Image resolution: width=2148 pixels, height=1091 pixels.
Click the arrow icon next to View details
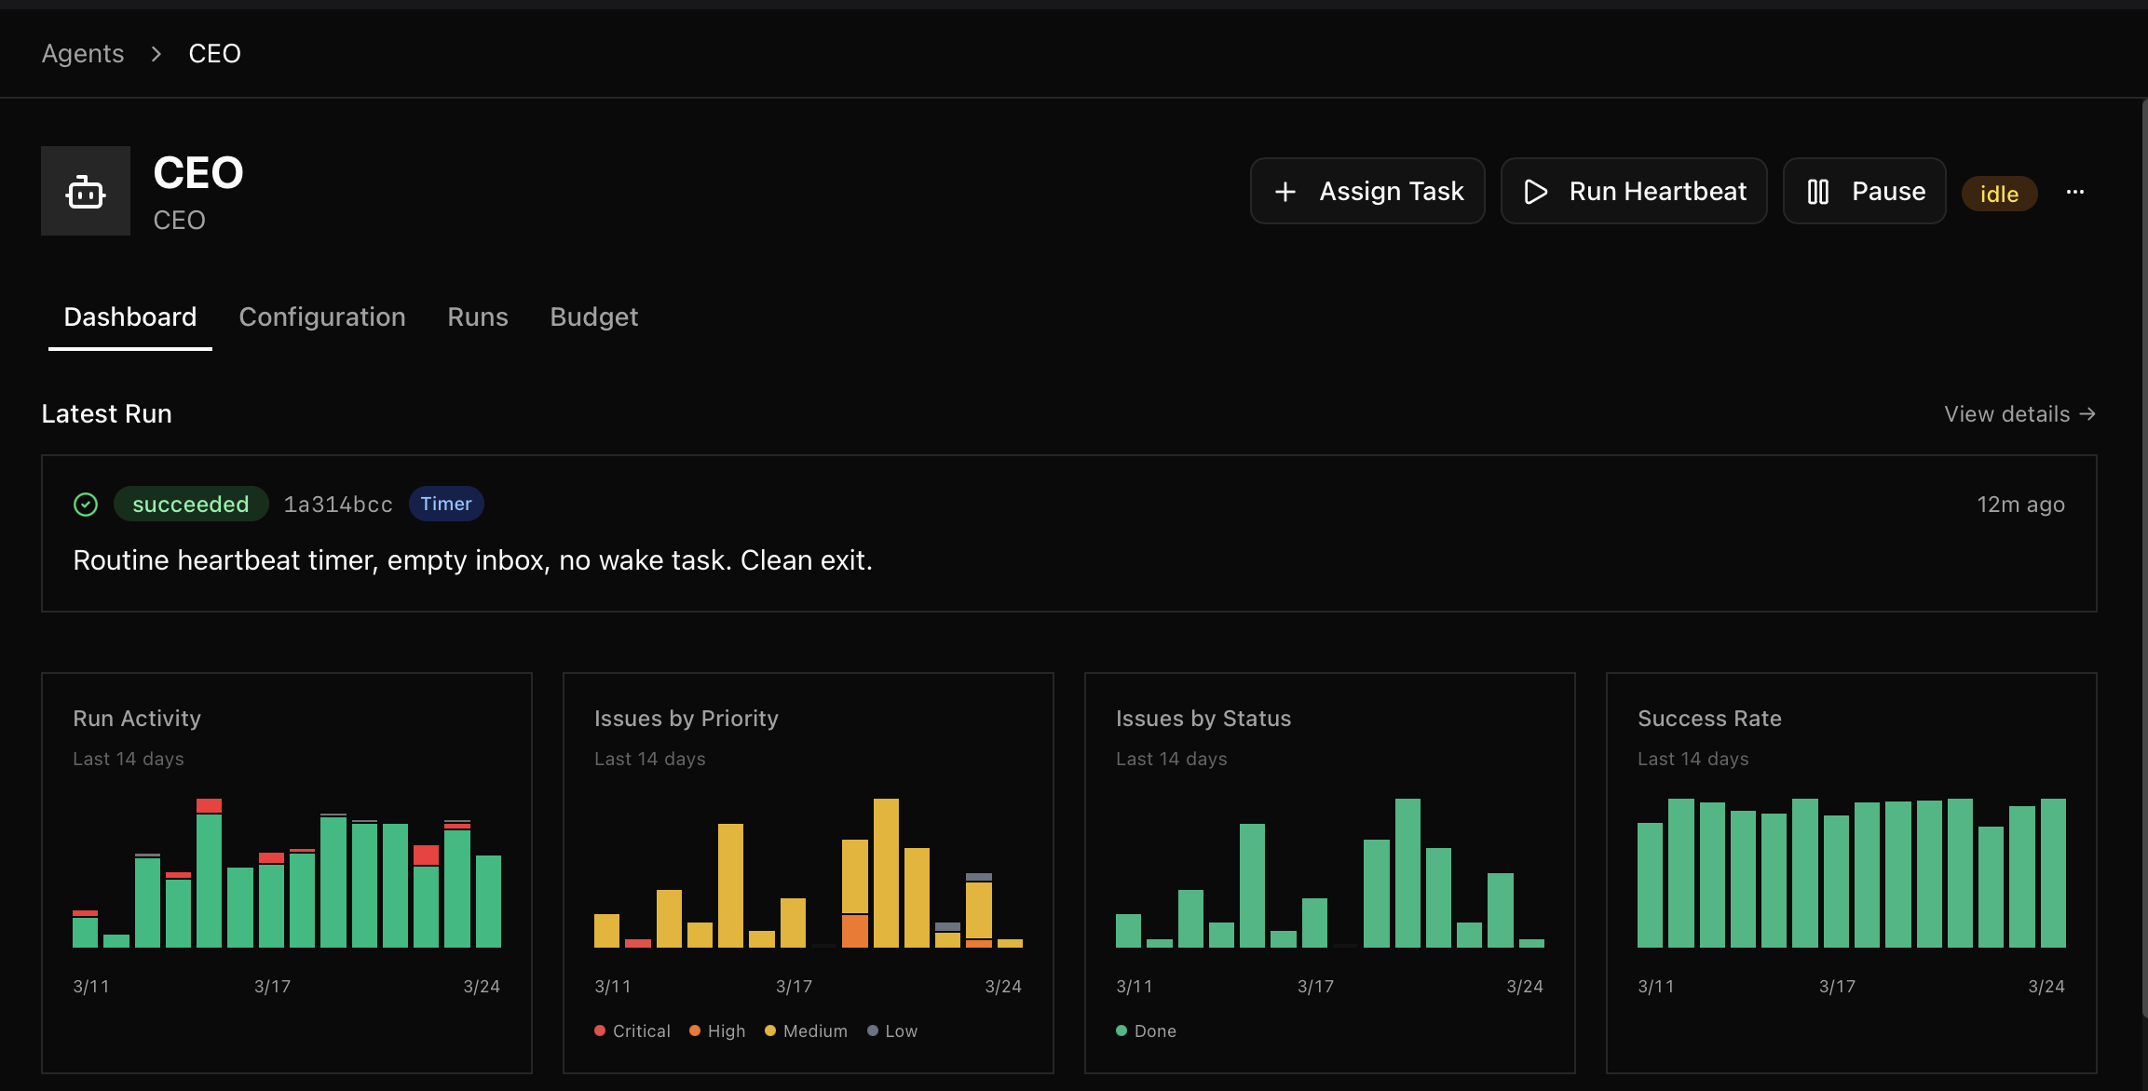click(x=2089, y=413)
